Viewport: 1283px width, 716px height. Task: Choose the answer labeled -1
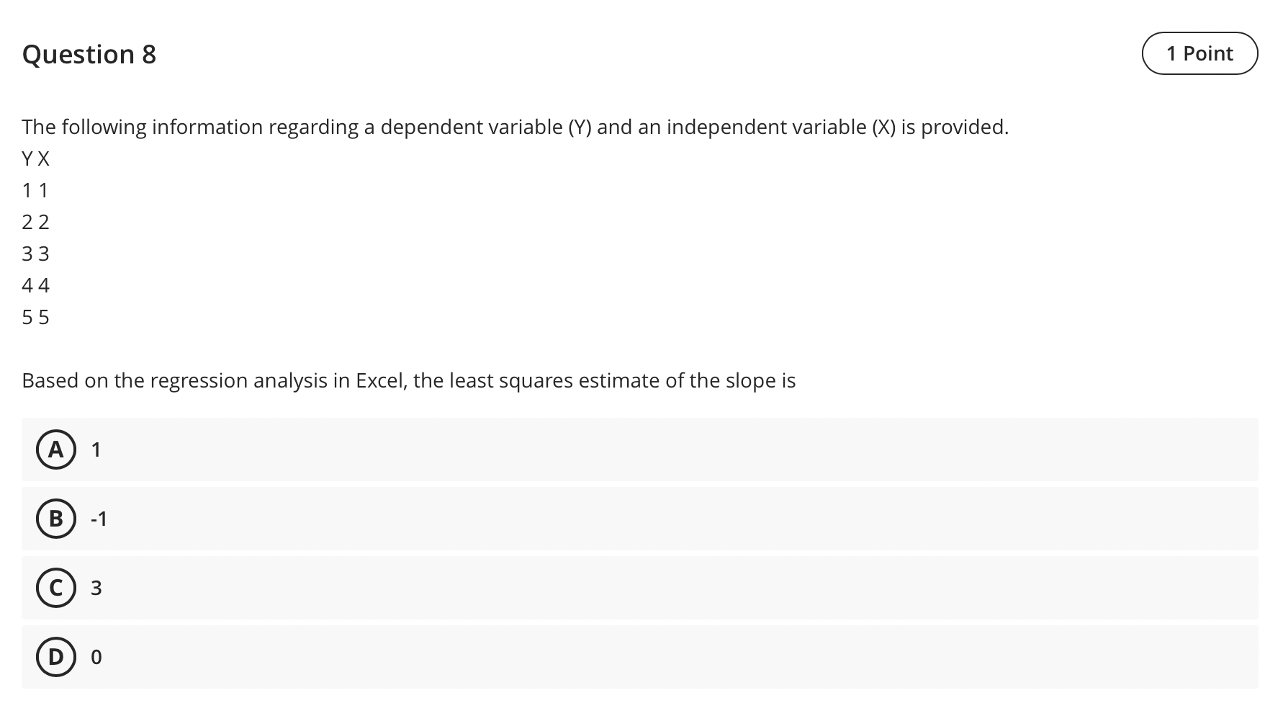[99, 519]
